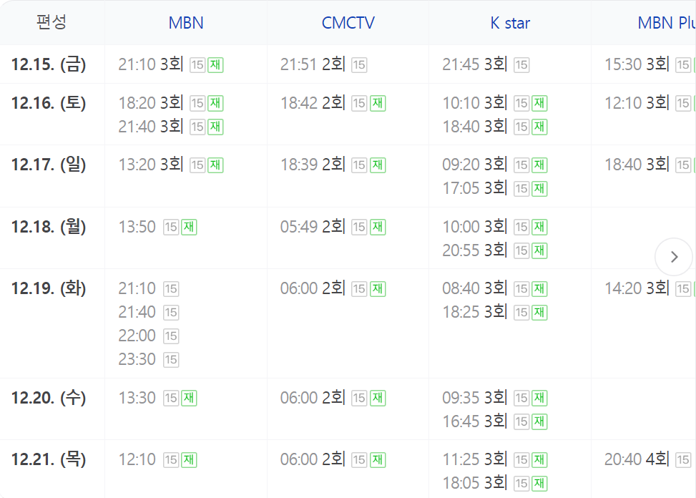Image resolution: width=696 pixels, height=498 pixels.
Task: Click 15 rating icon on MBN 23:30
Action: (171, 359)
